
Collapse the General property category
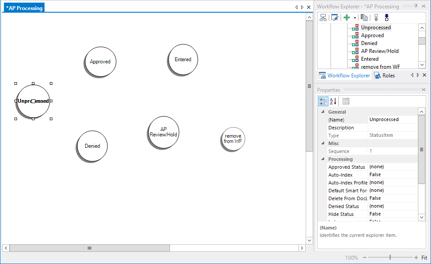tap(323, 112)
